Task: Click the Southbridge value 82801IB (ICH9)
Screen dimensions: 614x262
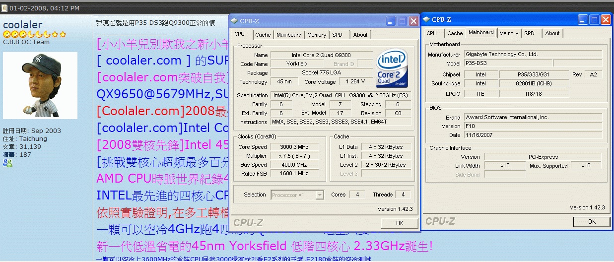Action: pyautogui.click(x=534, y=84)
